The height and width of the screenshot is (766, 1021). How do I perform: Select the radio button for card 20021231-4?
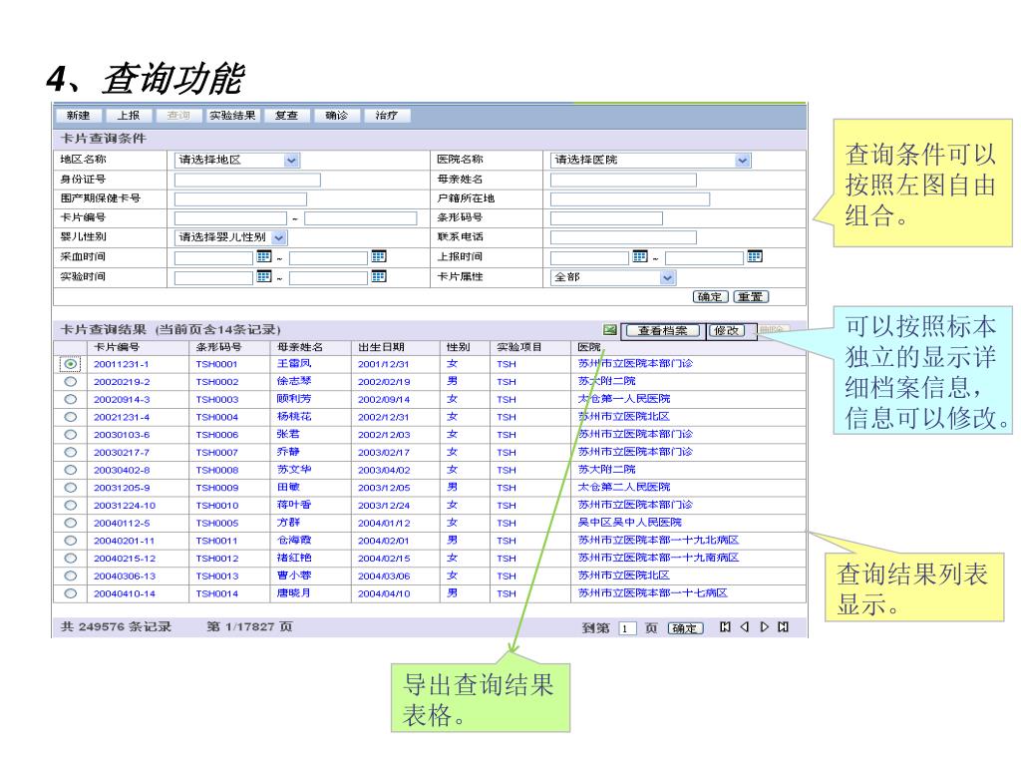click(71, 417)
